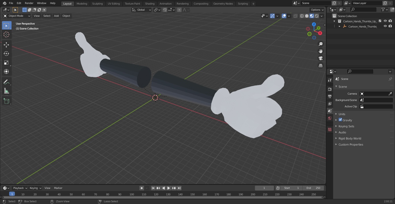Viewport: 395px width, 204px height.
Task: Exclude Cartoon_Hands_Thumbs_Up collection via checkbox
Action: tap(380, 21)
